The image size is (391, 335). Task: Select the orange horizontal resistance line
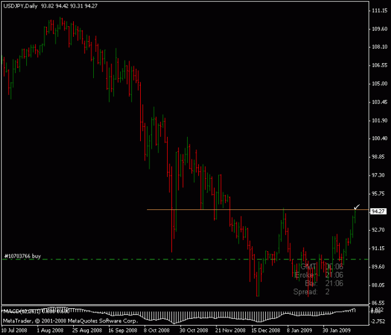click(258, 210)
